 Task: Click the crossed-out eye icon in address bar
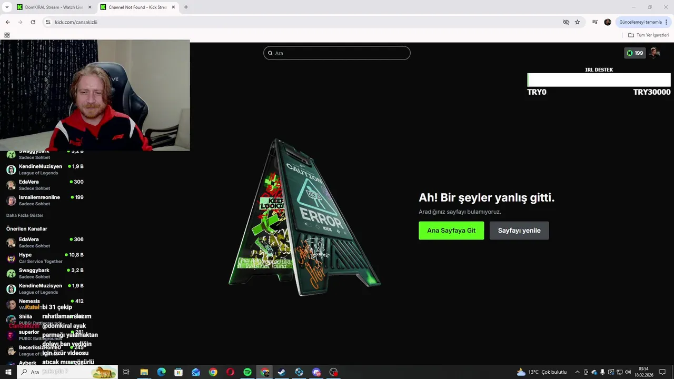[x=566, y=22]
